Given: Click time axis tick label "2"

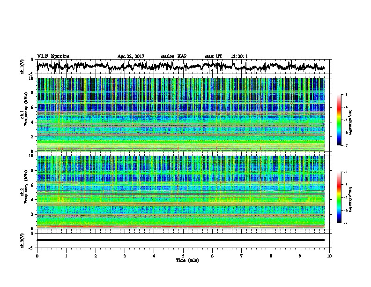Looking at the screenshot, I should [96, 256].
